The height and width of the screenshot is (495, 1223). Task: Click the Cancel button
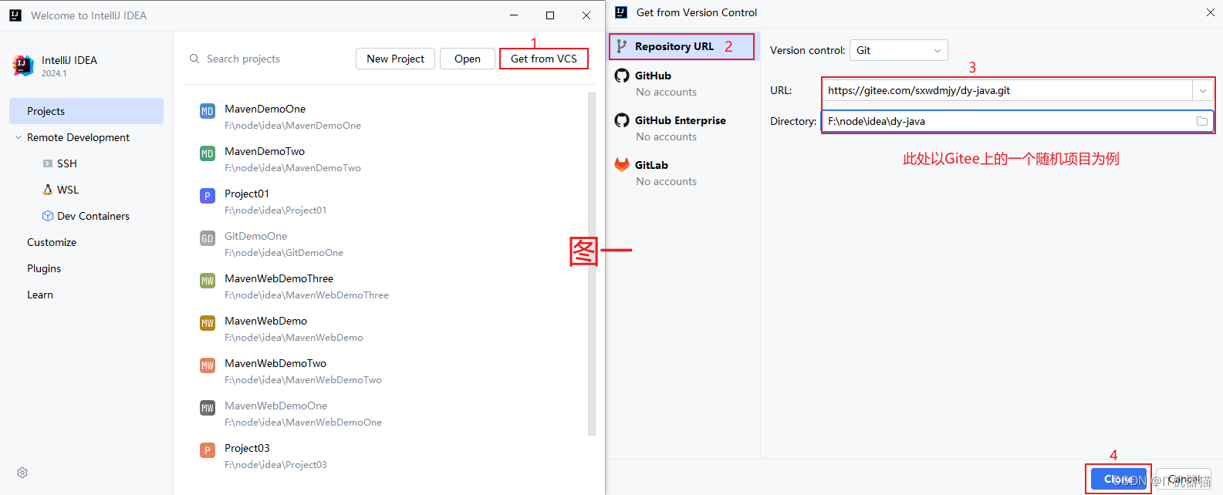tap(1184, 479)
